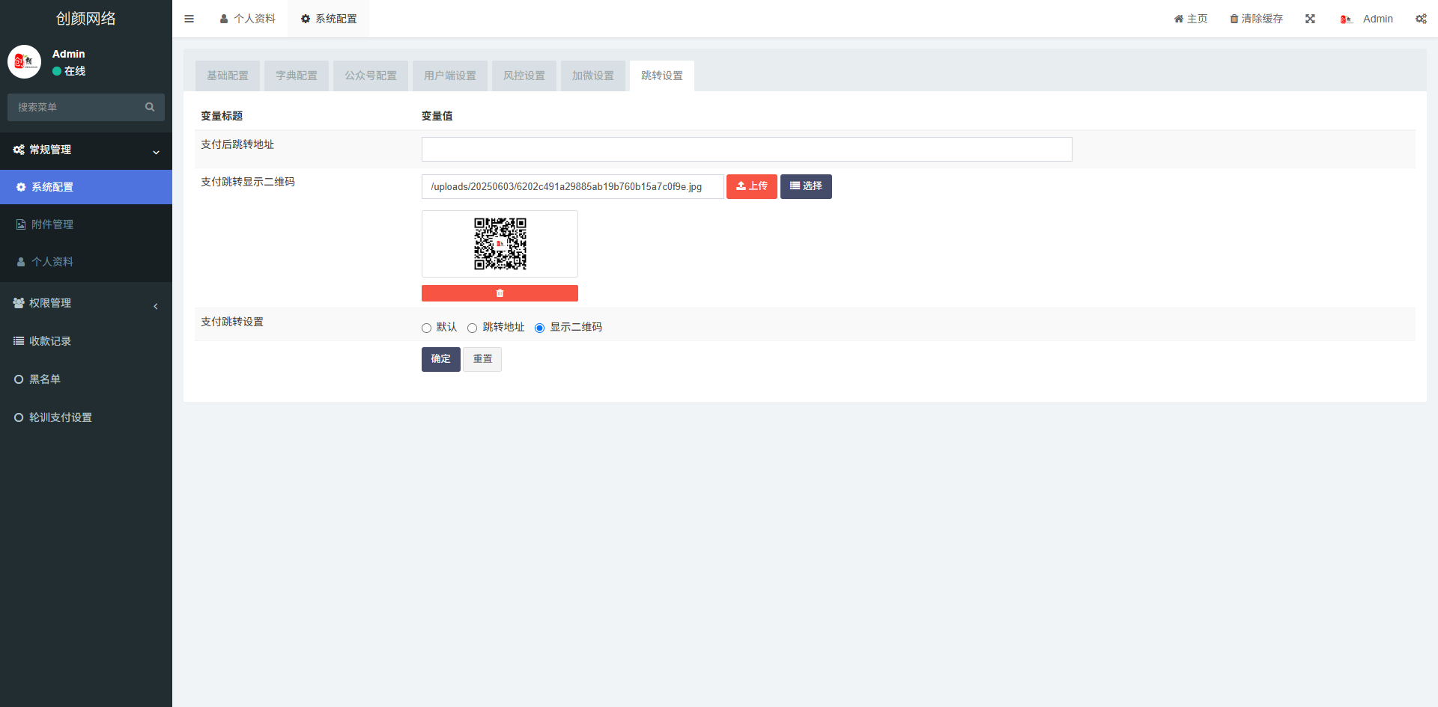The width and height of the screenshot is (1438, 707).
Task: Select the 显示二维码 radio option
Action: [539, 328]
